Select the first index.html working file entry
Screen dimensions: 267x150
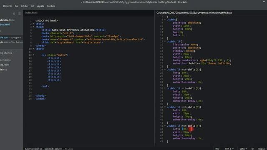pyautogui.click(x=7, y=20)
